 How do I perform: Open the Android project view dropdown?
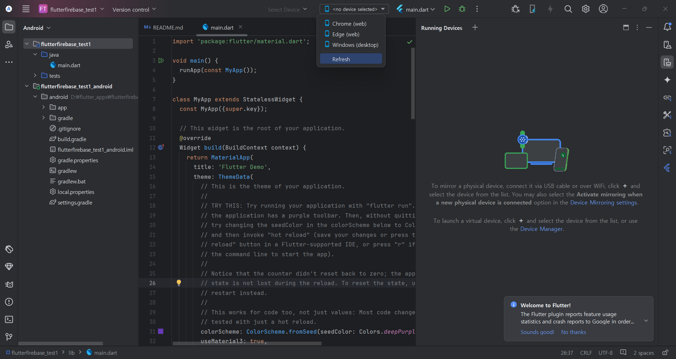pyautogui.click(x=37, y=28)
